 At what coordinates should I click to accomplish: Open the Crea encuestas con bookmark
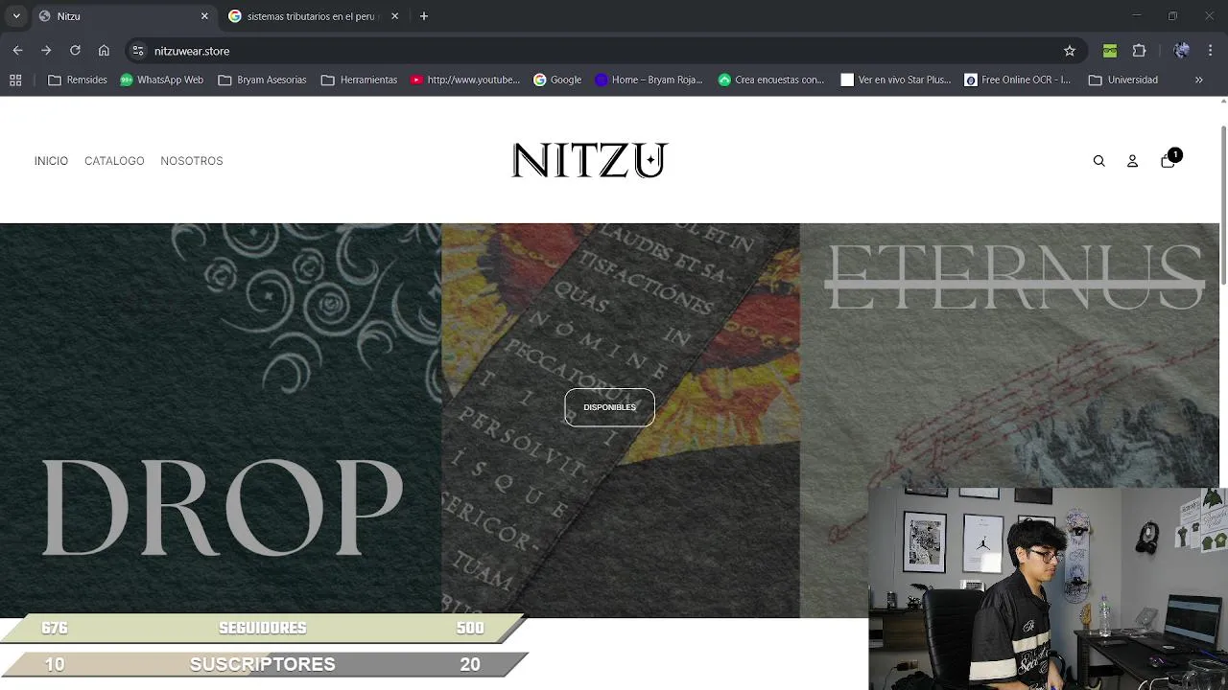771,80
